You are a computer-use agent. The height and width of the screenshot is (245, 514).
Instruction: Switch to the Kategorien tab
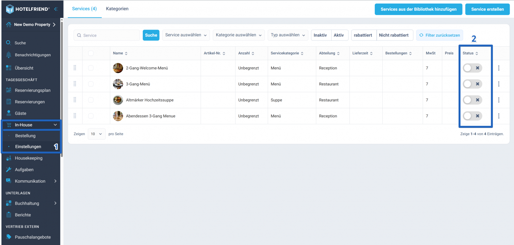tap(117, 9)
